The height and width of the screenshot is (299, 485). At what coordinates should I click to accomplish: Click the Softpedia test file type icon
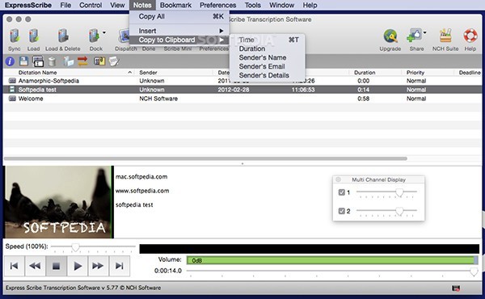(12, 90)
